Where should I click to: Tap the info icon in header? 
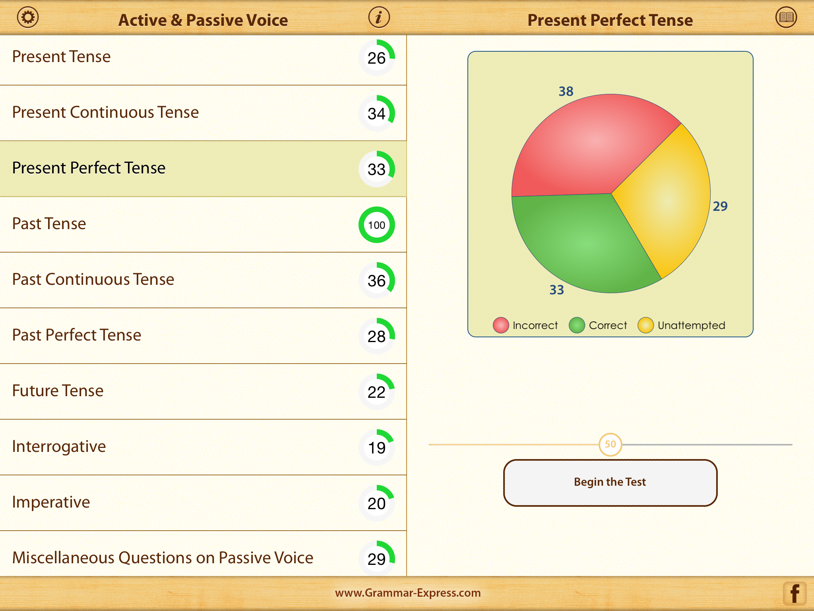coord(379,18)
